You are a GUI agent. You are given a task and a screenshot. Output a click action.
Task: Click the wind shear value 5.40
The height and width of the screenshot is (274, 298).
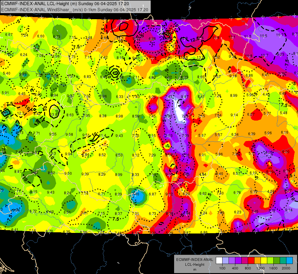coord(6,73)
